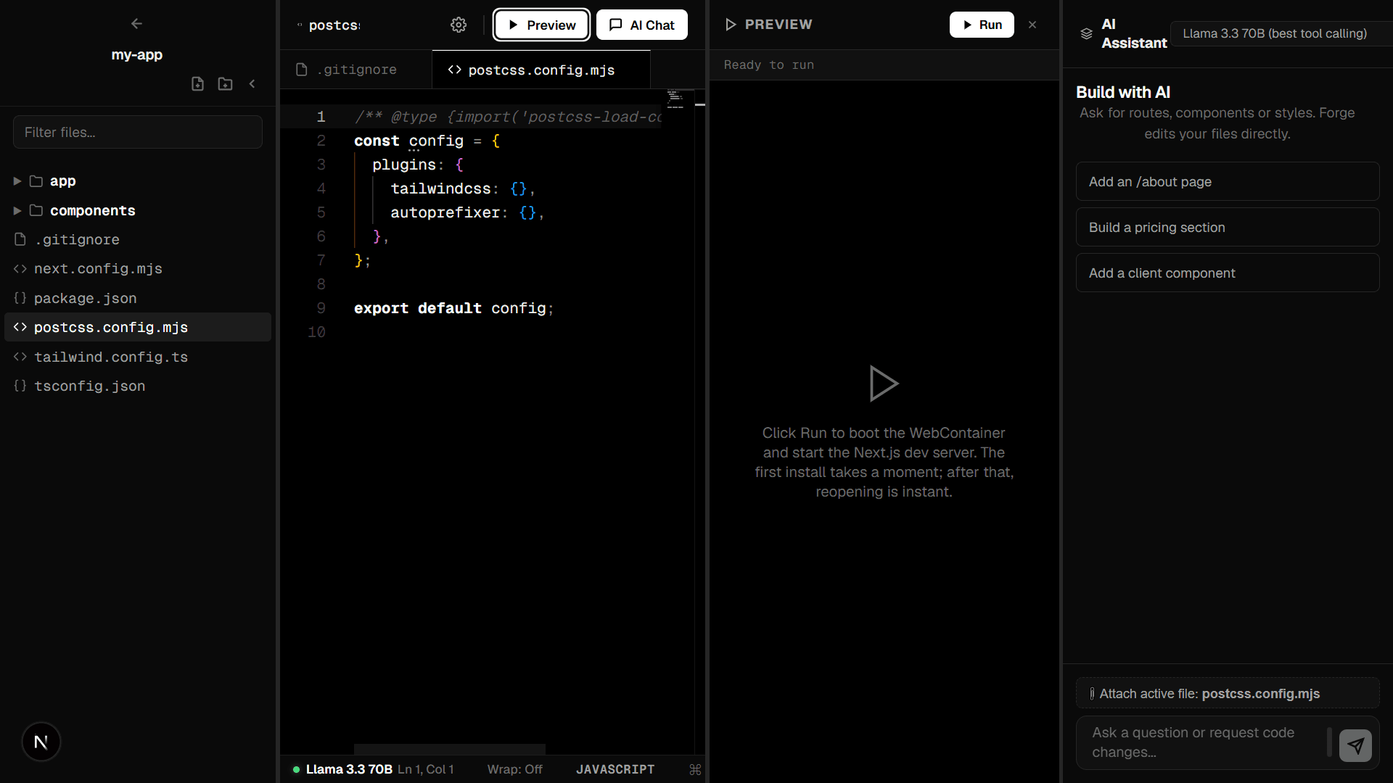Run the preview with the Run button
Screen dimensions: 1393x783
pyautogui.click(x=982, y=25)
